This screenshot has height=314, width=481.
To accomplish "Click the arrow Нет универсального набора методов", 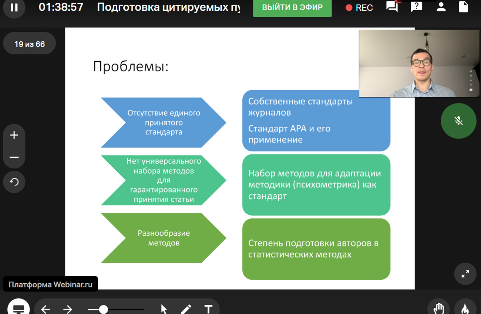I will click(164, 180).
